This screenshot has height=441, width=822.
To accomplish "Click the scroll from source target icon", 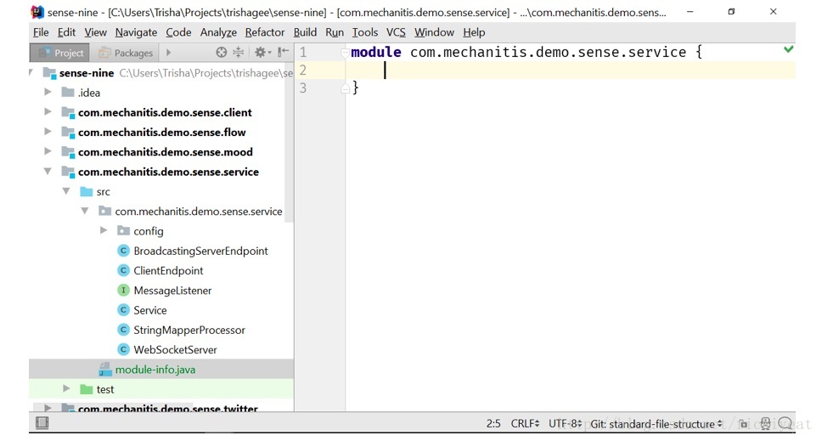I will (x=222, y=52).
